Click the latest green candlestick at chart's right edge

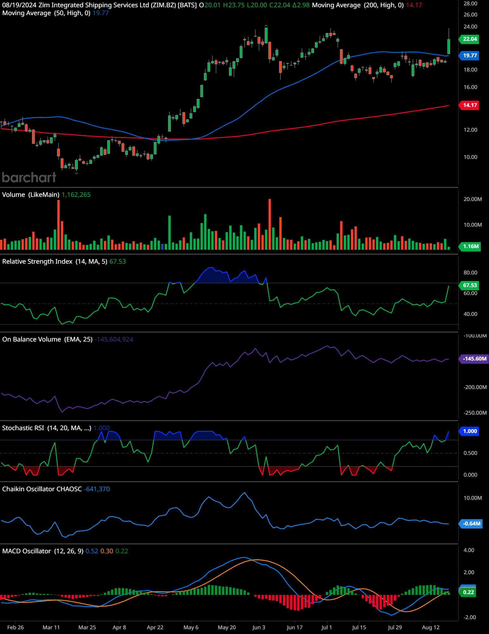tap(449, 47)
